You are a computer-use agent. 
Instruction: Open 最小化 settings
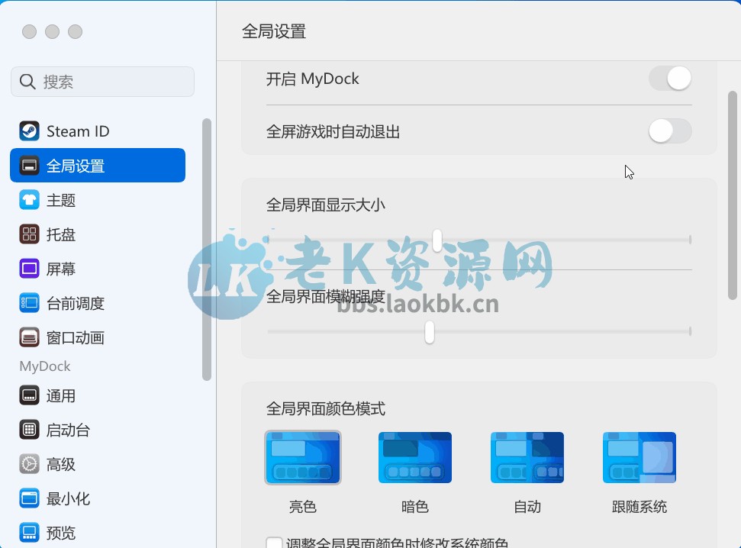[x=98, y=498]
